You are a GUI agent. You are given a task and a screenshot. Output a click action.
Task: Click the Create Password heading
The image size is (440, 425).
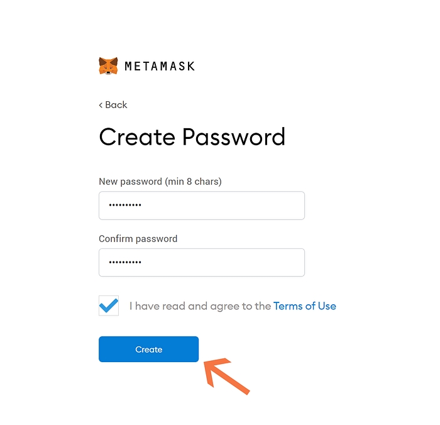[192, 137]
